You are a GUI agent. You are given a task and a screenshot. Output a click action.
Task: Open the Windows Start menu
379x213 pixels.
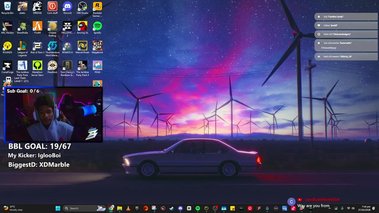[x=58, y=208]
